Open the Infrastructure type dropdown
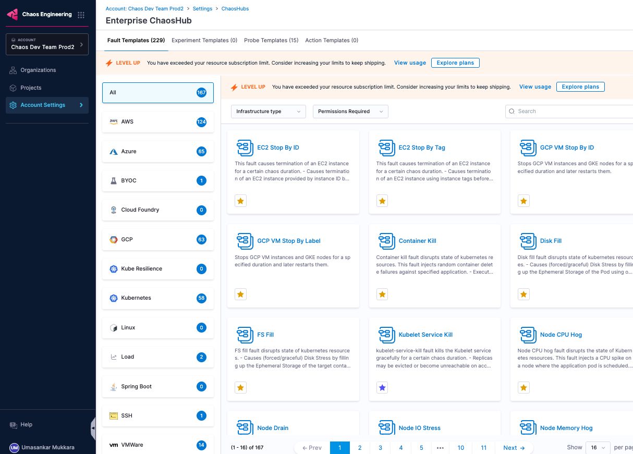The image size is (633, 454). (269, 112)
